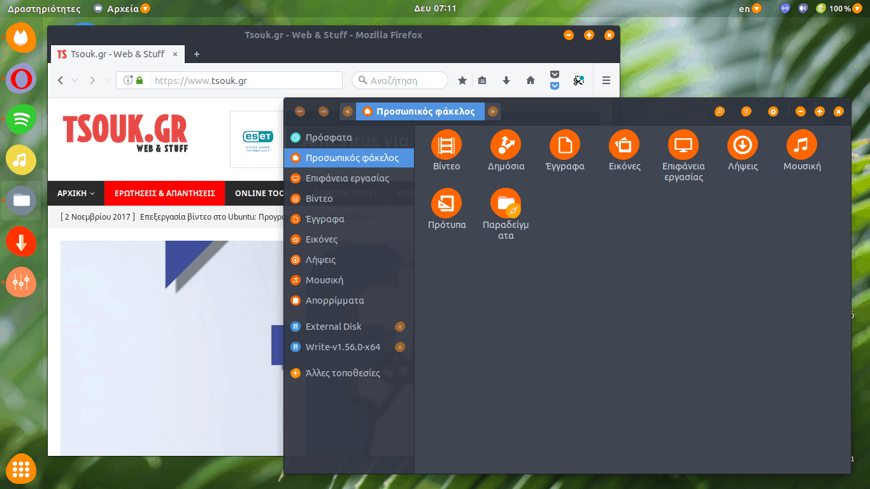Open Firefox downloads arrow icon
The width and height of the screenshot is (870, 489).
pos(506,80)
